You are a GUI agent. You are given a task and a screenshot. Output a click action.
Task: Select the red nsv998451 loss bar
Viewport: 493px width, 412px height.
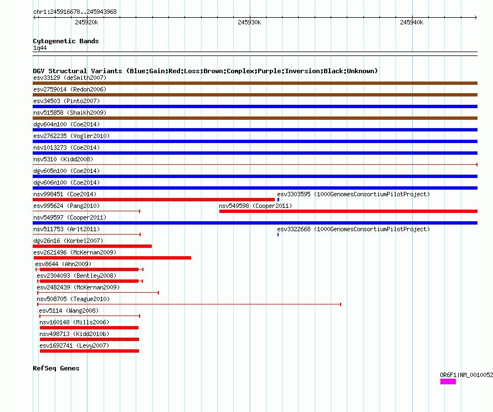(x=154, y=200)
